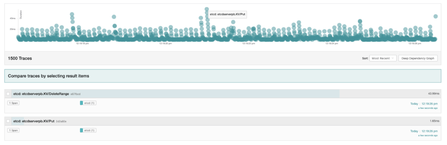Viewport: 447px width, 145px height.
Task: Select the DeleteRange trace checkbox
Action: (x=8, y=94)
